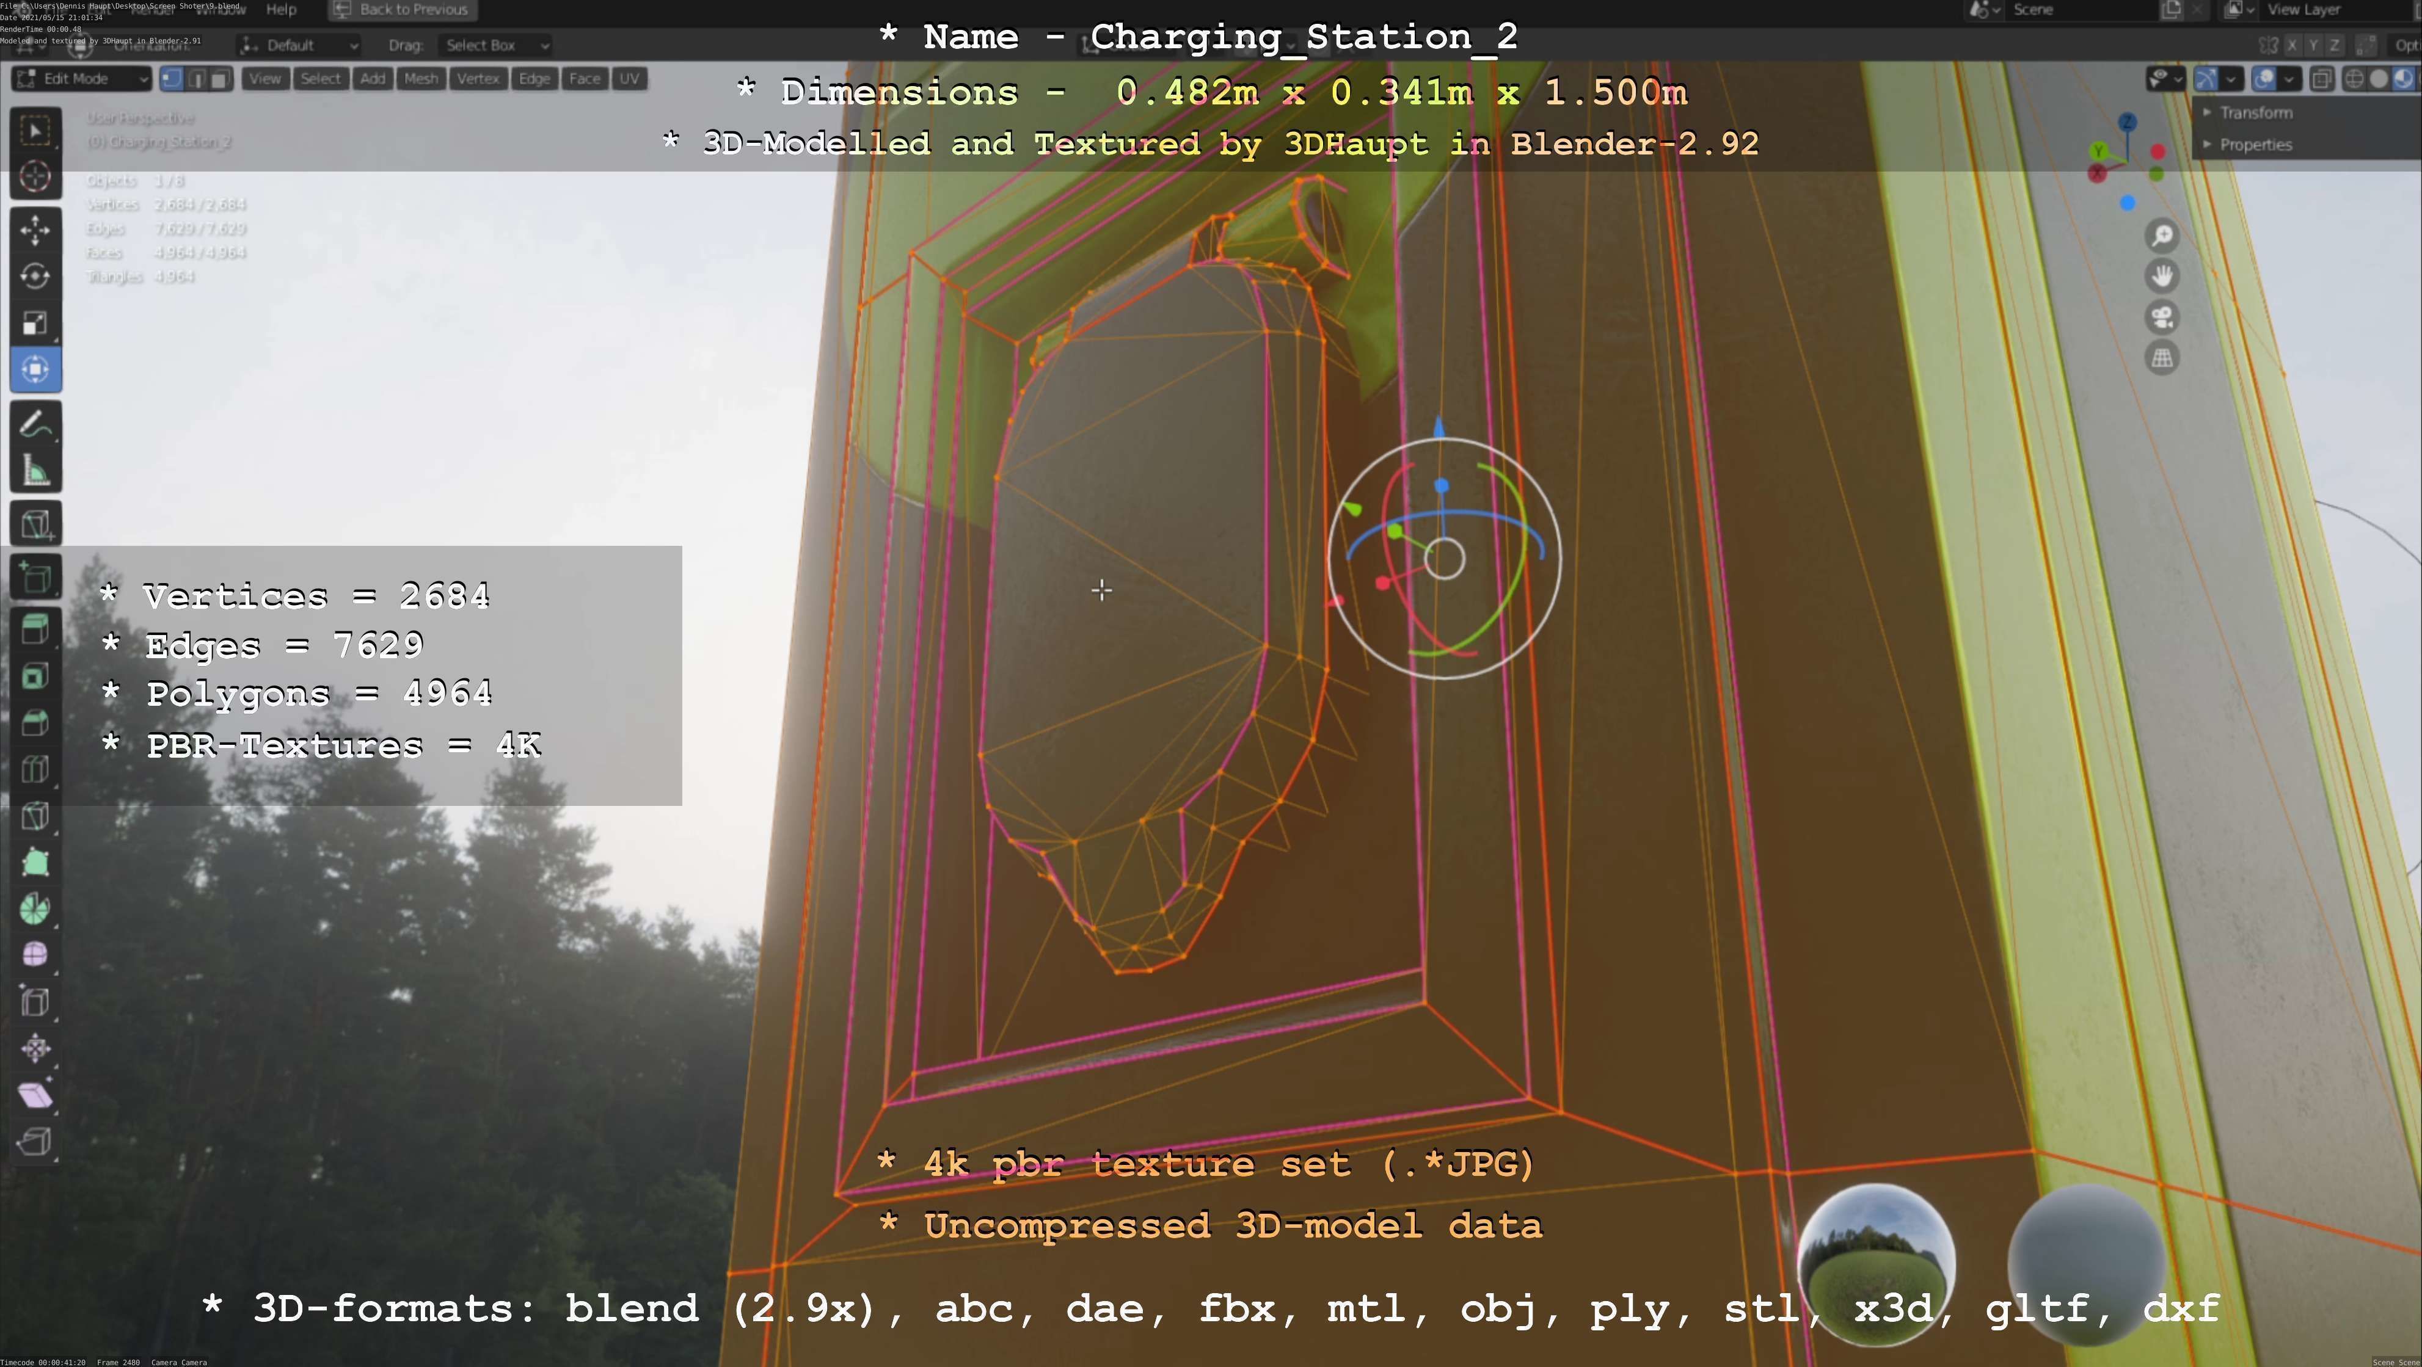Open the Edit Mode dropdown
2422x1367 pixels.
point(82,79)
